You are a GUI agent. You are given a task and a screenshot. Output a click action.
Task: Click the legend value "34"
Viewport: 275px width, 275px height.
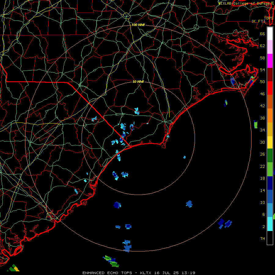coord(262,130)
